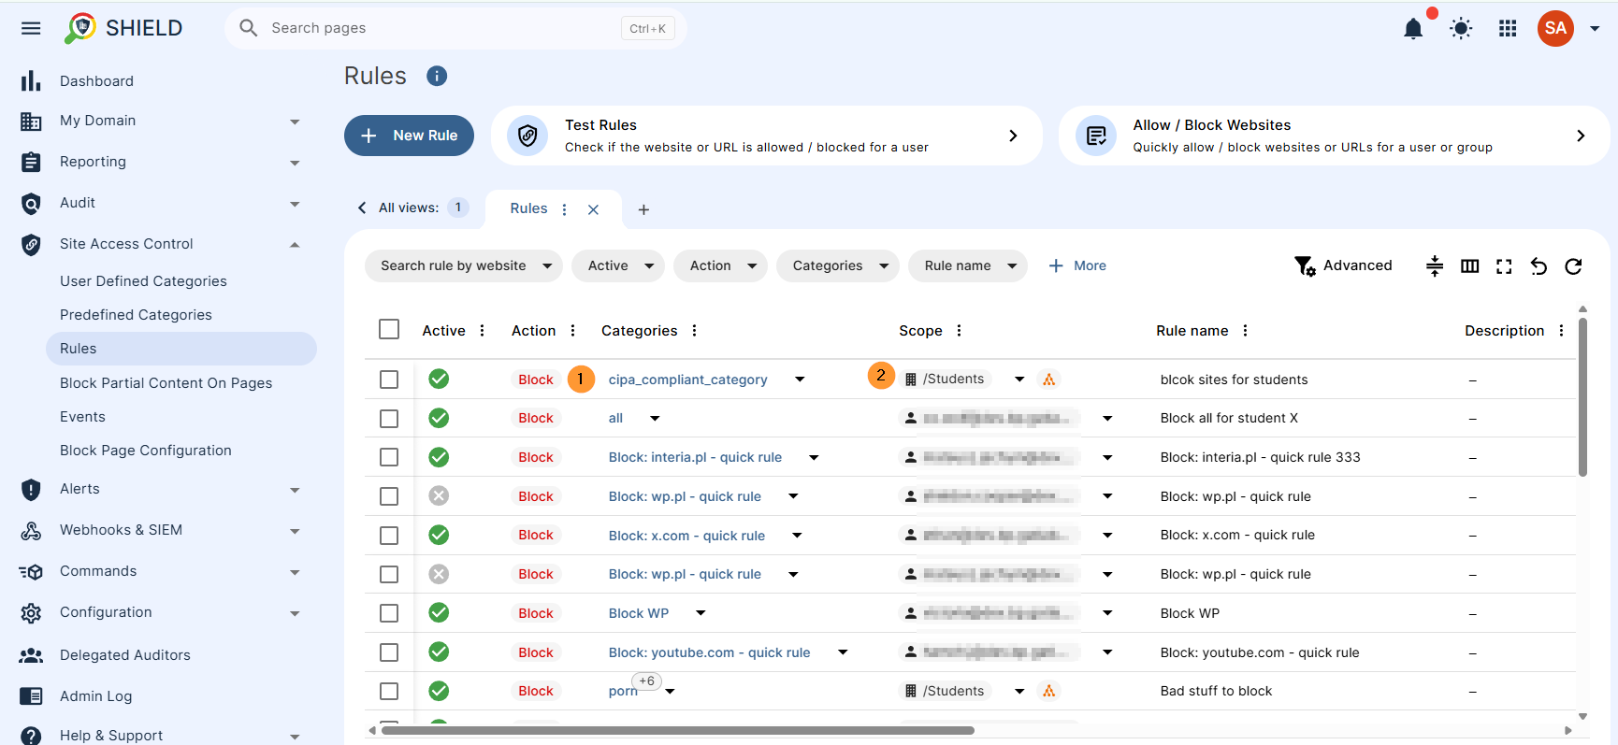Open Block Partial Content On Pages
This screenshot has width=1618, height=745.
pos(166,383)
